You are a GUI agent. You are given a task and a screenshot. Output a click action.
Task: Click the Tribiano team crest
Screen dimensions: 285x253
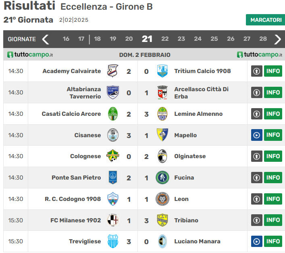click(x=162, y=220)
